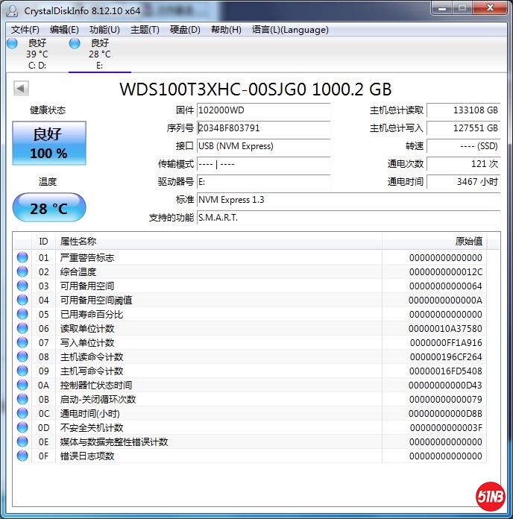Click the standard field NVM Express 1.3
This screenshot has width=513, height=519.
[348, 200]
